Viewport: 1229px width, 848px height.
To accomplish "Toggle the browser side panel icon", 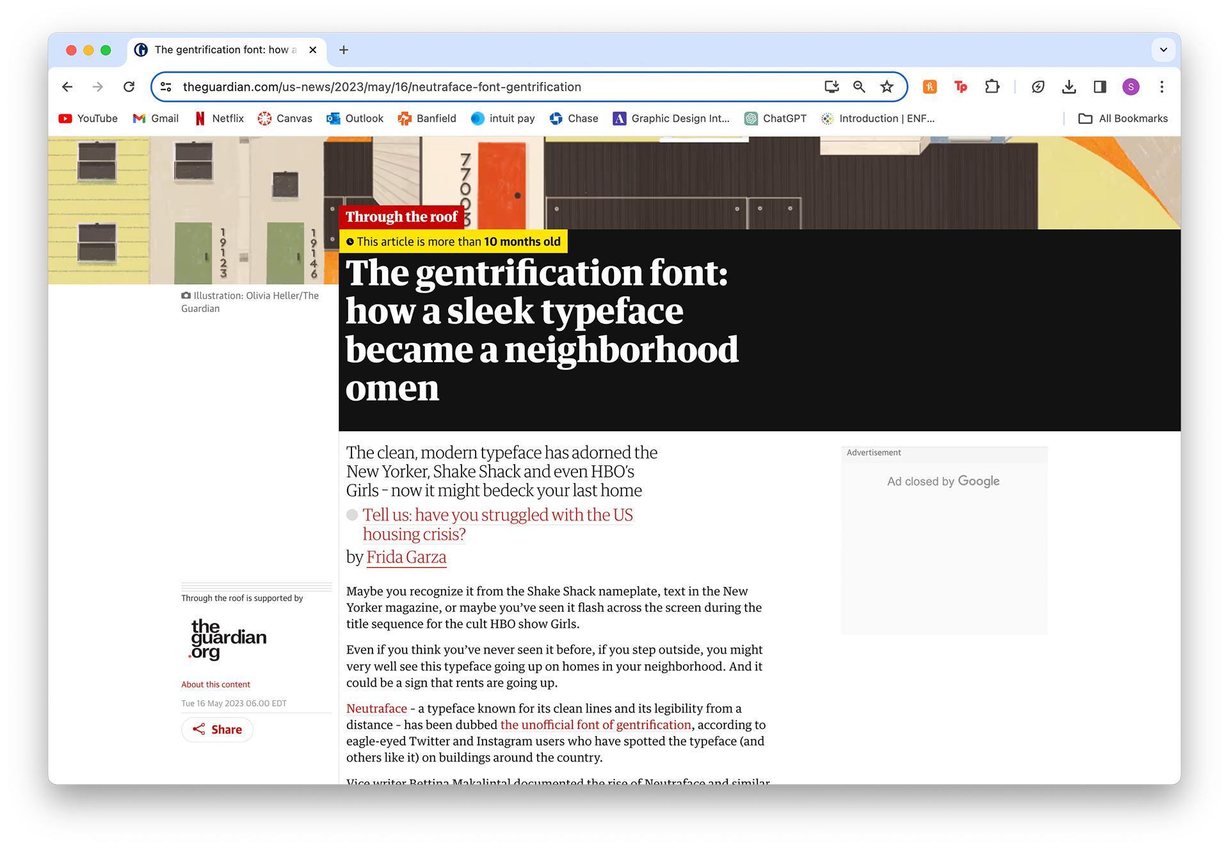I will point(1100,87).
